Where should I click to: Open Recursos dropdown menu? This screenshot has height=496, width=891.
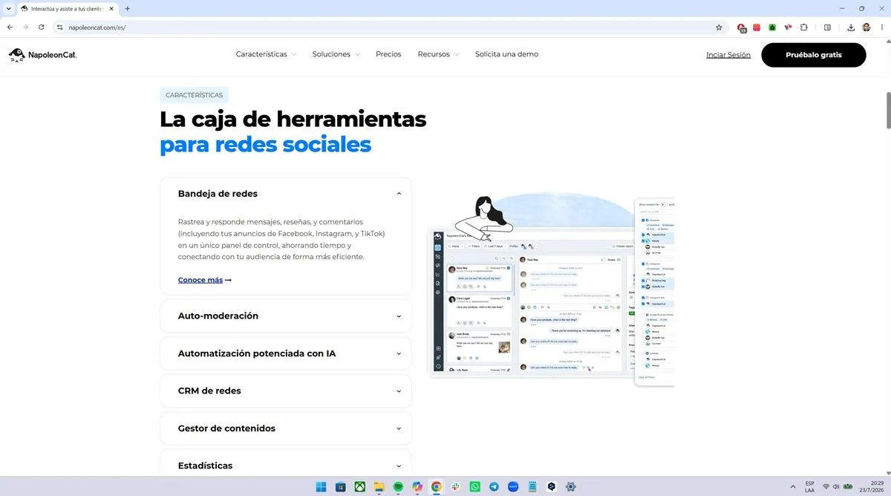point(438,54)
